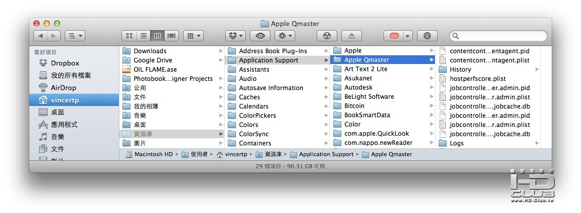581x213 pixels.
Task: Apply the red label color button
Action: click(394, 36)
